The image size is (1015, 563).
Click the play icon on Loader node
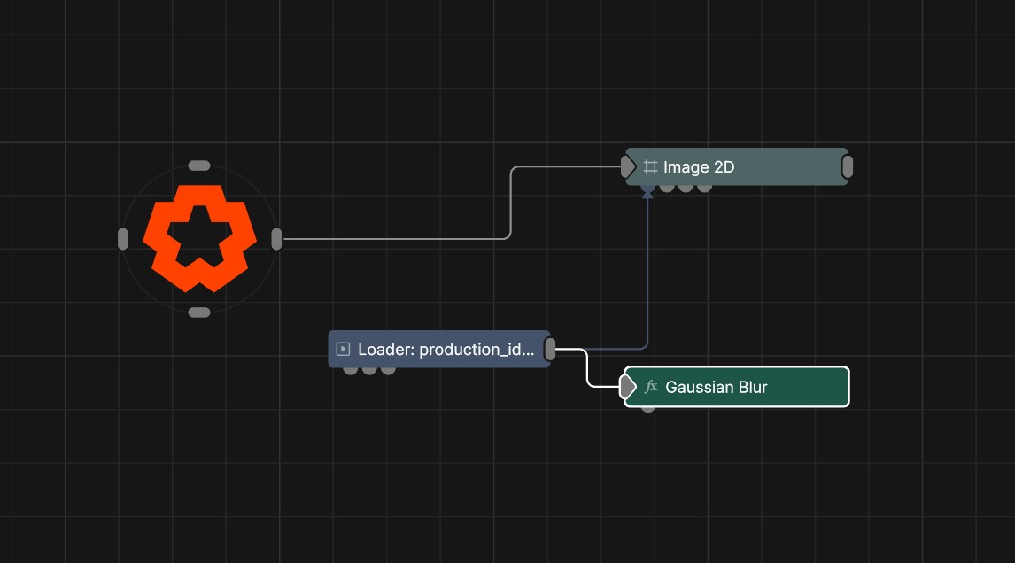pyautogui.click(x=343, y=350)
